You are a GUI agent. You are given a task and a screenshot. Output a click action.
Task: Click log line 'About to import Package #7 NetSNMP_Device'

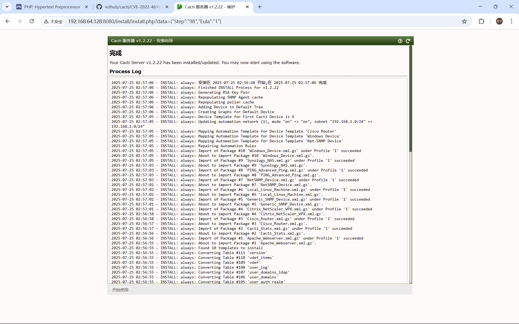[212, 185]
